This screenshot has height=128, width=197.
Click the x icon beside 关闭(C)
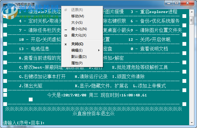(x=65, y=44)
